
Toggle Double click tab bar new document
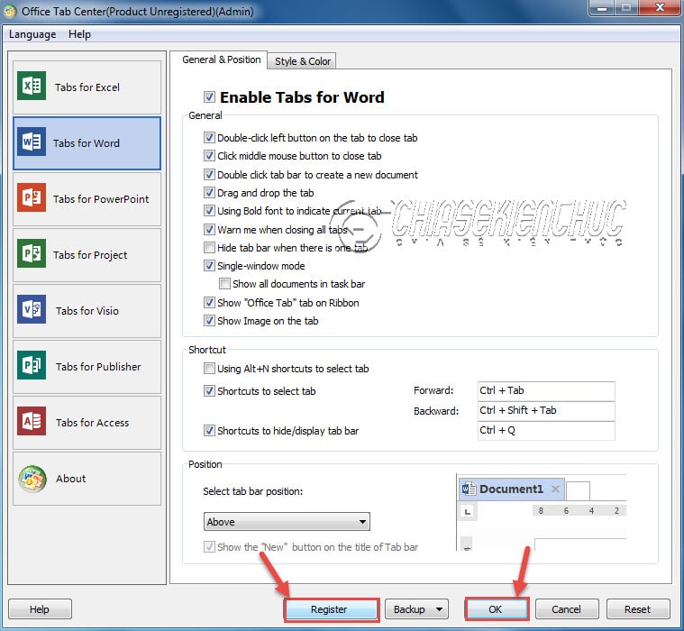[209, 175]
